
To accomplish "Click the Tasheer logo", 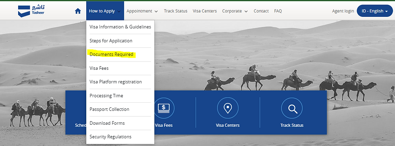I will [x=31, y=11].
